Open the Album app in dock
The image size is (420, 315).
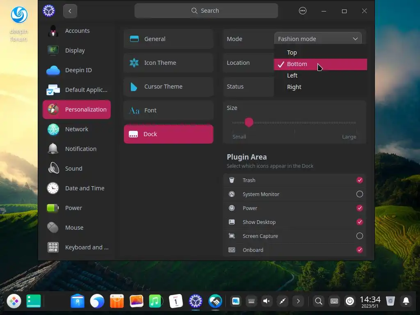(x=137, y=301)
